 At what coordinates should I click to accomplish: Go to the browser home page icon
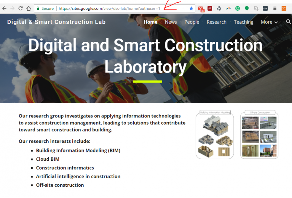[29, 8]
